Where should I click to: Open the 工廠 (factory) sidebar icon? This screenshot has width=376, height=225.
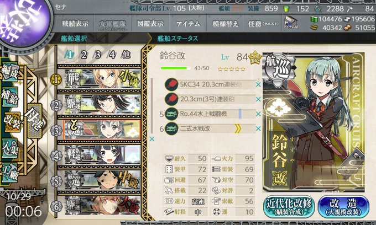(x=9, y=173)
